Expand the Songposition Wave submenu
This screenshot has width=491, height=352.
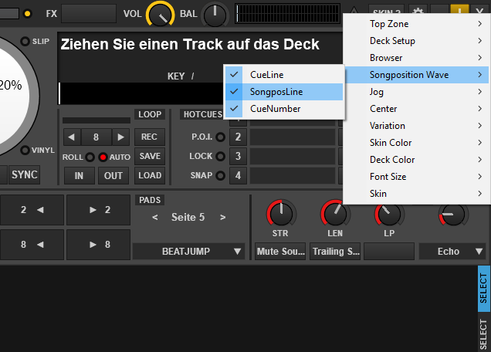[x=415, y=75]
